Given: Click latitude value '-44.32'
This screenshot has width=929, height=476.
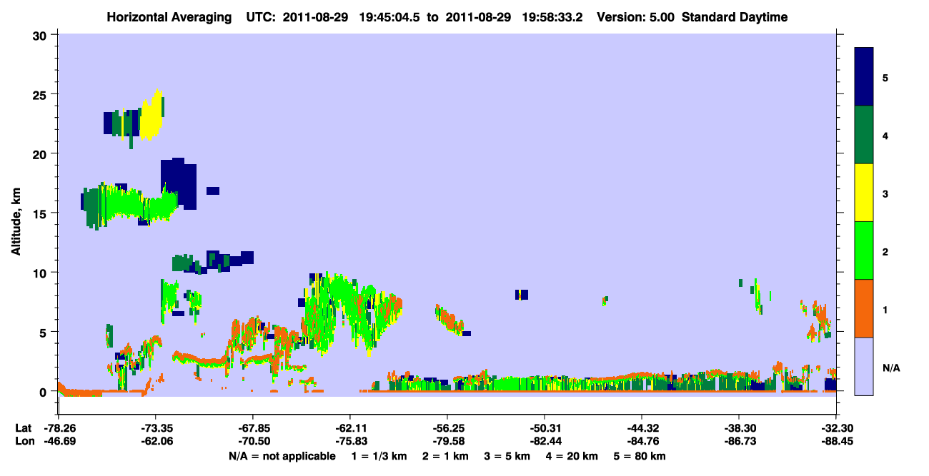Looking at the screenshot, I should [x=642, y=428].
